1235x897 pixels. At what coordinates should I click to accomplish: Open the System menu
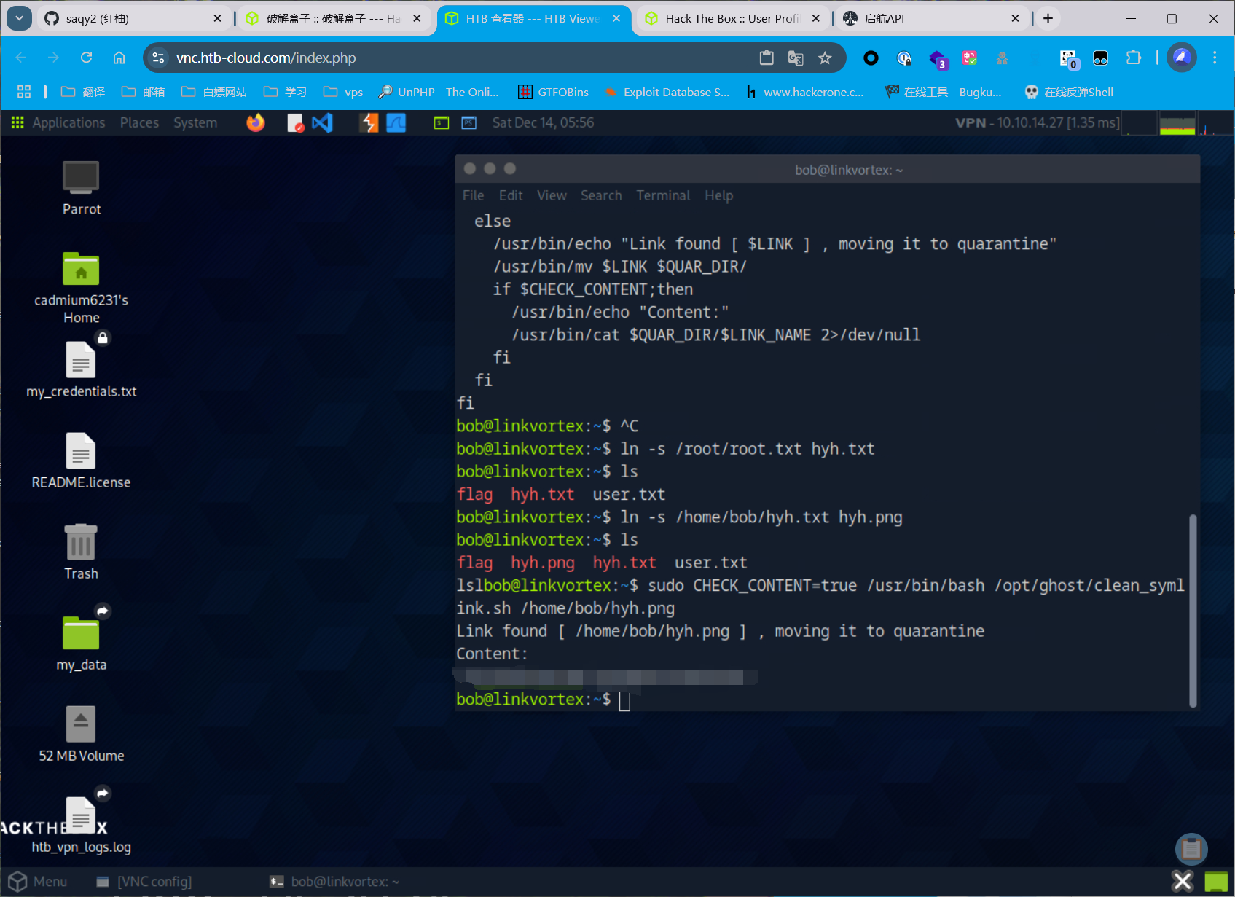point(195,122)
